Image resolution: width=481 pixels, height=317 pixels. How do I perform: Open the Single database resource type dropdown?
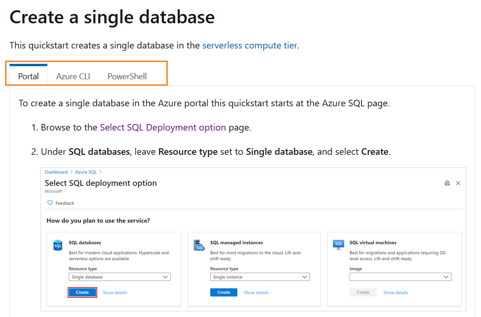click(x=120, y=277)
